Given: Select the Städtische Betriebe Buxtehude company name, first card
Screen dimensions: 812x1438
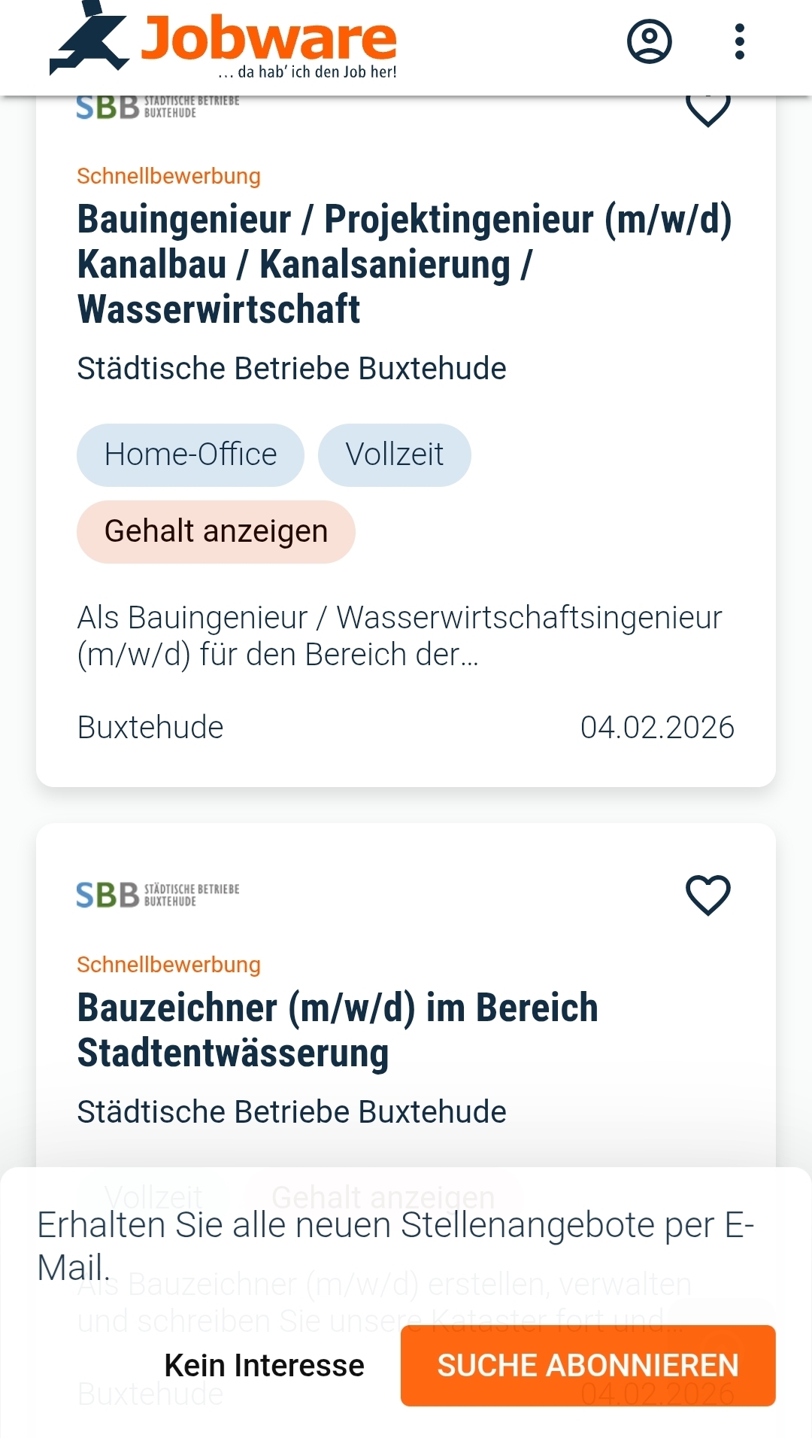Looking at the screenshot, I should [292, 369].
